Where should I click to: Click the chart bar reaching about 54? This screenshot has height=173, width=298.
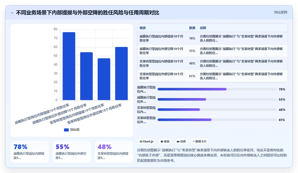(x=86, y=76)
